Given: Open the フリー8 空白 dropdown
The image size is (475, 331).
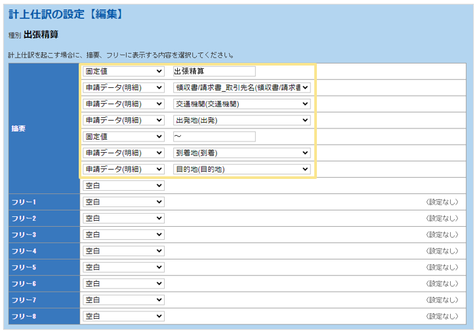Looking at the screenshot, I should tap(123, 317).
